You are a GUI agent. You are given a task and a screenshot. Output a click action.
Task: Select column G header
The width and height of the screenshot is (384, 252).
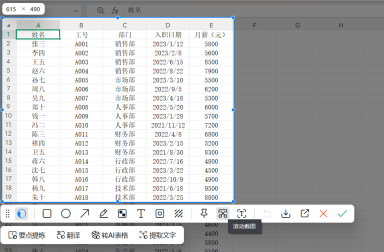point(297,25)
